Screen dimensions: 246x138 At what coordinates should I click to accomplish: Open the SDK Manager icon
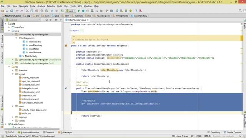(x=126, y=11)
